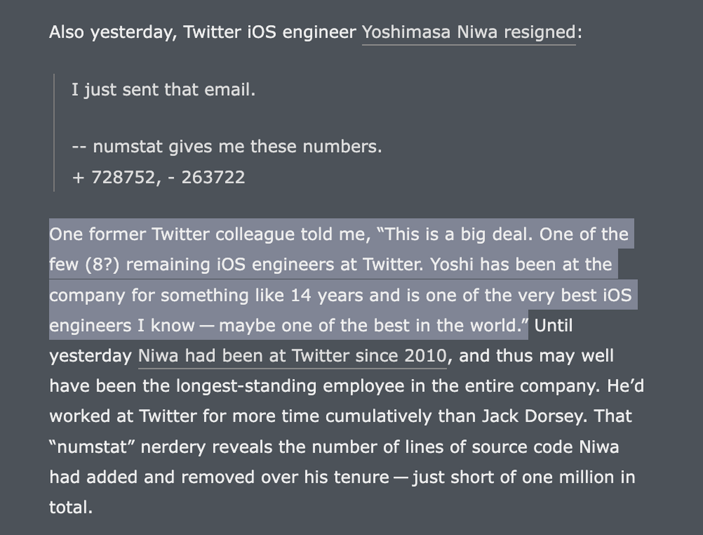Click "(8?)" in the highlighted passage
Viewport: 703px width, 535px height.
point(102,265)
